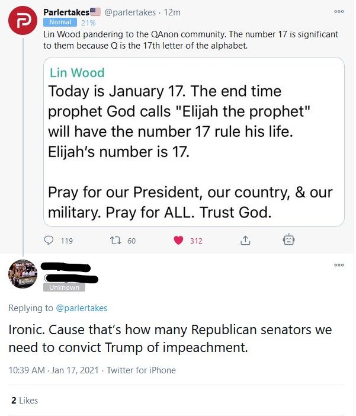Open the share icon under the tweet

point(245,241)
